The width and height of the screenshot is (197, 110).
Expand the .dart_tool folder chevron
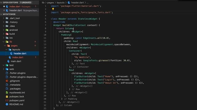click(x=3, y=18)
